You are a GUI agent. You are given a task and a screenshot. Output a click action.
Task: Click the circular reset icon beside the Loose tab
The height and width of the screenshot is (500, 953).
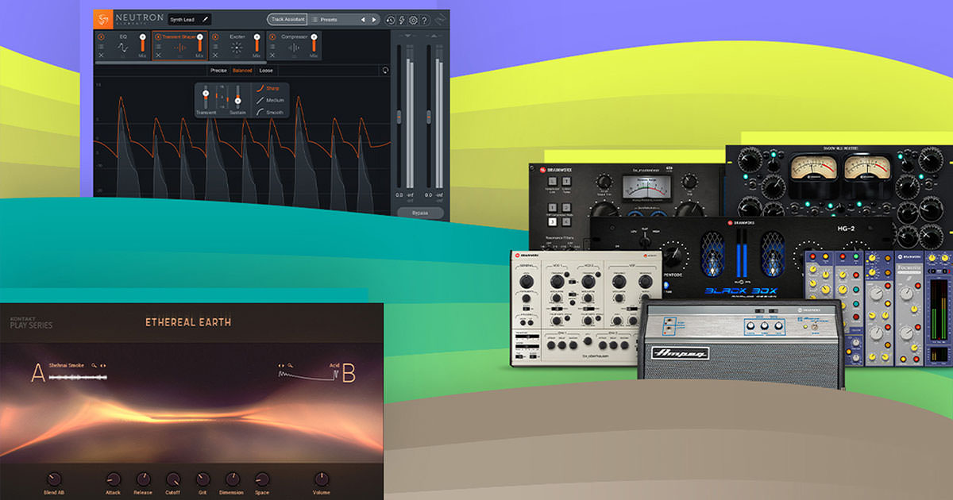coord(385,70)
